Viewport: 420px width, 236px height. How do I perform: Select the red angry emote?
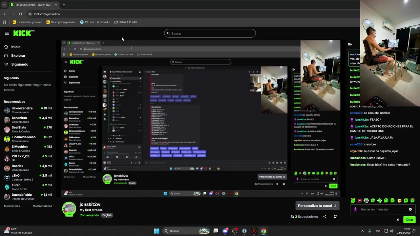pyautogui.click(x=360, y=200)
